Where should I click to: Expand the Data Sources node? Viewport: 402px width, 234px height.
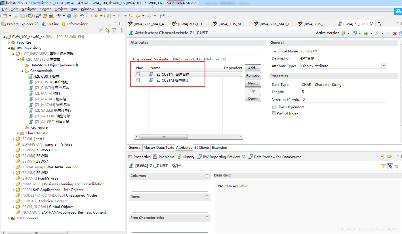tap(9, 218)
